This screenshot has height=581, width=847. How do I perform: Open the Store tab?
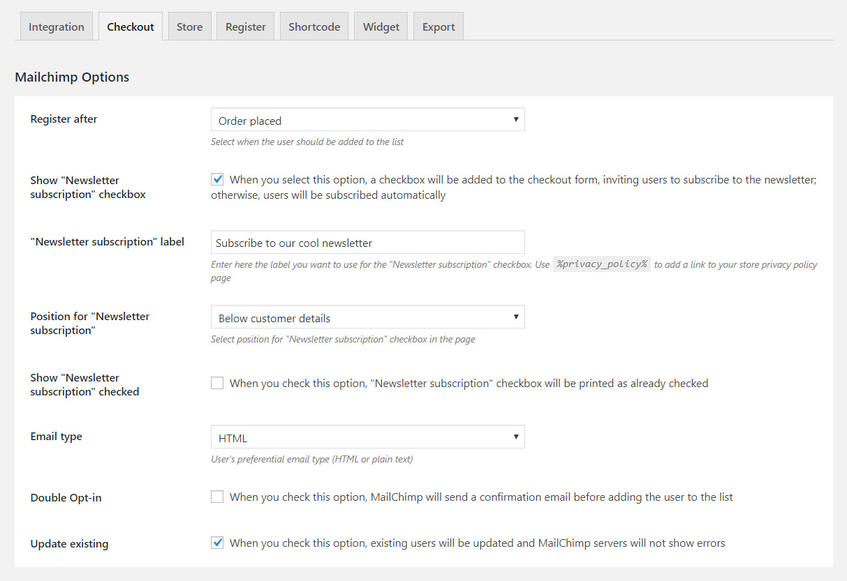click(x=189, y=27)
